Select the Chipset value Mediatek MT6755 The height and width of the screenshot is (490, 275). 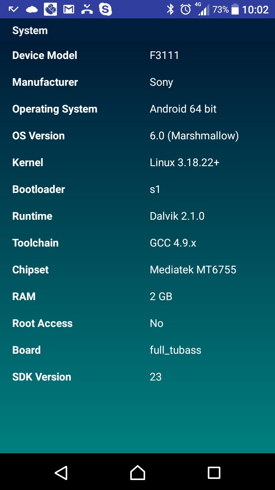tap(193, 270)
